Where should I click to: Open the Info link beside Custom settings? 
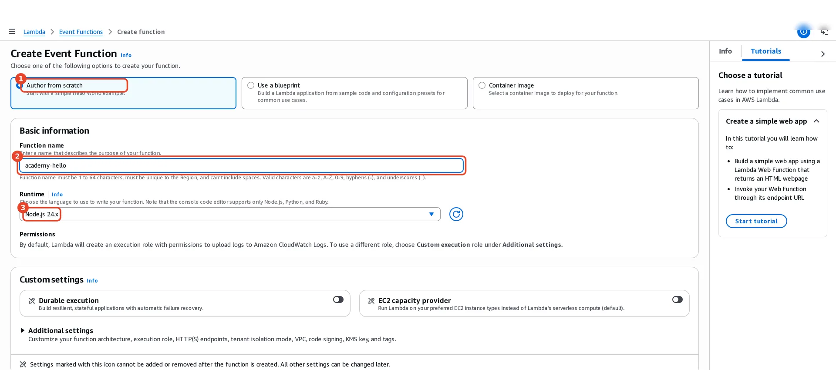pyautogui.click(x=92, y=281)
